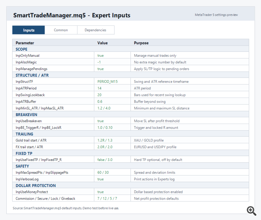Click the true value of InpManagePendings
This screenshot has width=261, height=220.
pos(101,69)
